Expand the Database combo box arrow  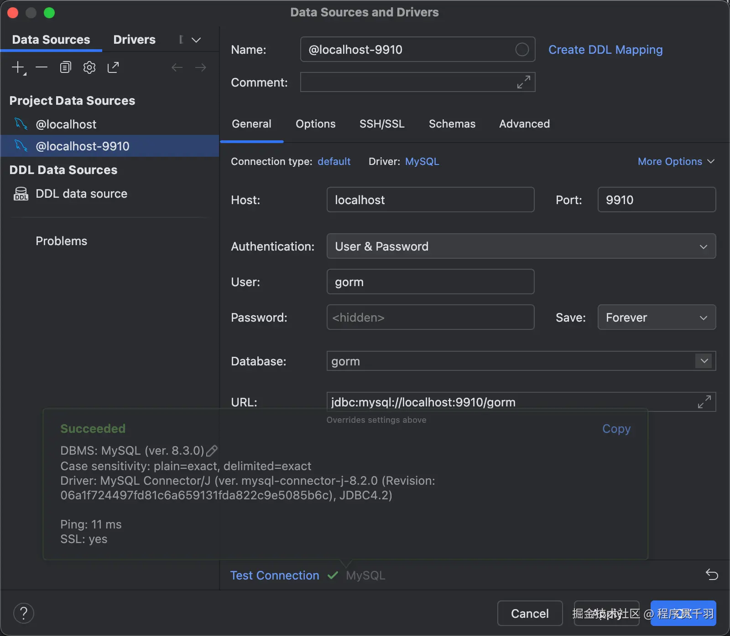pos(704,361)
